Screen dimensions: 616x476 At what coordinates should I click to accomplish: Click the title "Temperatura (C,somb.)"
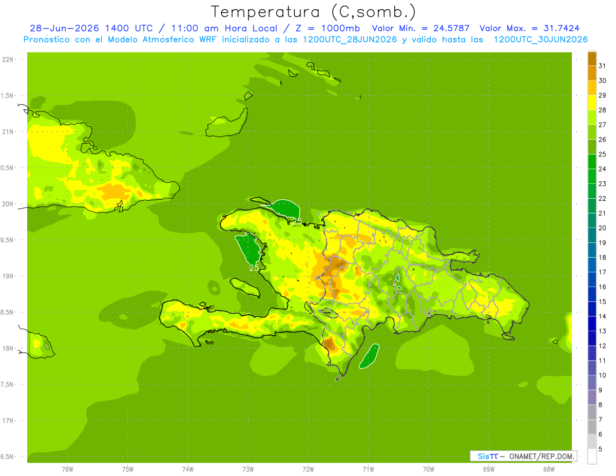point(313,12)
